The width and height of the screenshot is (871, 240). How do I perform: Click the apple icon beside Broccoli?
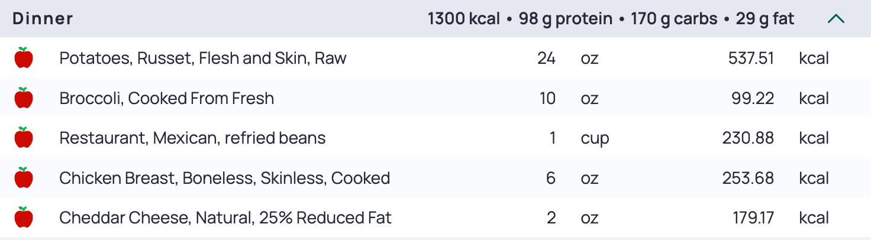[x=24, y=98]
